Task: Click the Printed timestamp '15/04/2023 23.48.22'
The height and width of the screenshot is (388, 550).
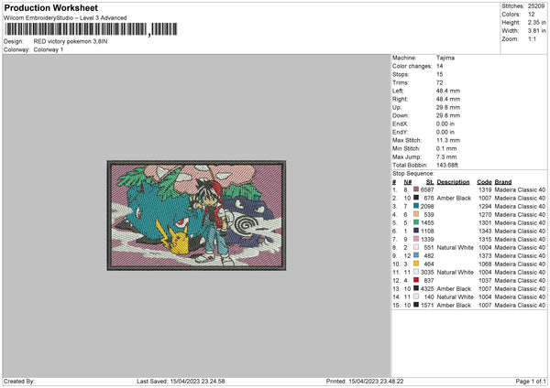Action: click(376, 381)
